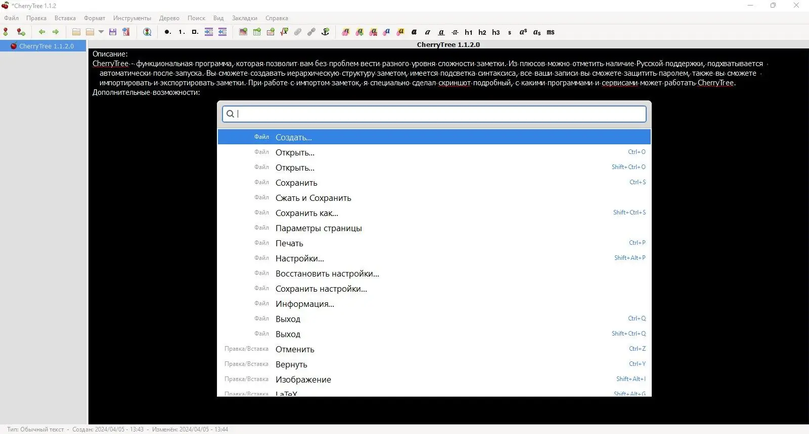Go forward to next visited node
Image resolution: width=809 pixels, height=434 pixels.
point(56,32)
